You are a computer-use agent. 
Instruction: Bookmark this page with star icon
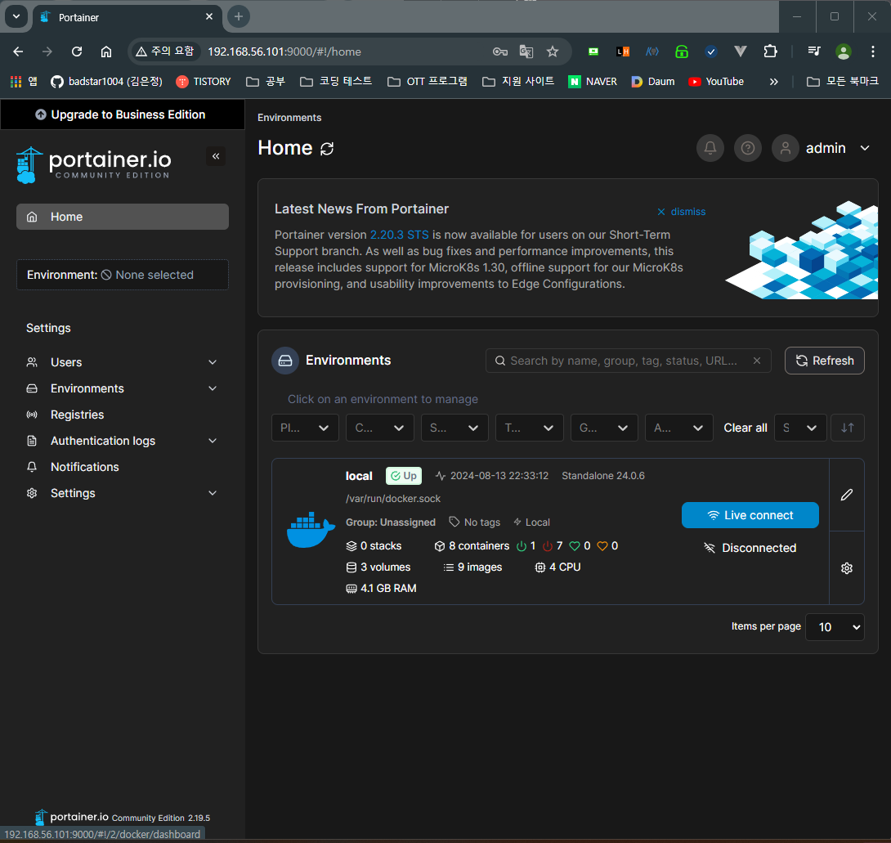click(x=553, y=52)
